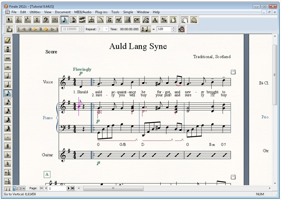281x200 pixels.
Task: Click the raise half step tool
Action: tap(8, 172)
